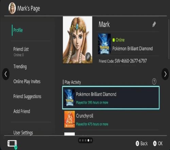
Task: Go to the previous page with left chevron
Action: point(6,74)
